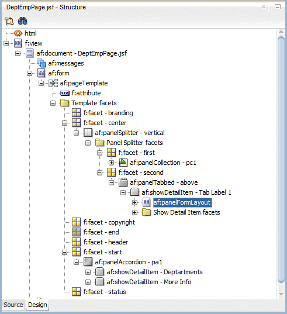287x314 pixels.
Task: Click the f:view node icon
Action: coord(18,43)
